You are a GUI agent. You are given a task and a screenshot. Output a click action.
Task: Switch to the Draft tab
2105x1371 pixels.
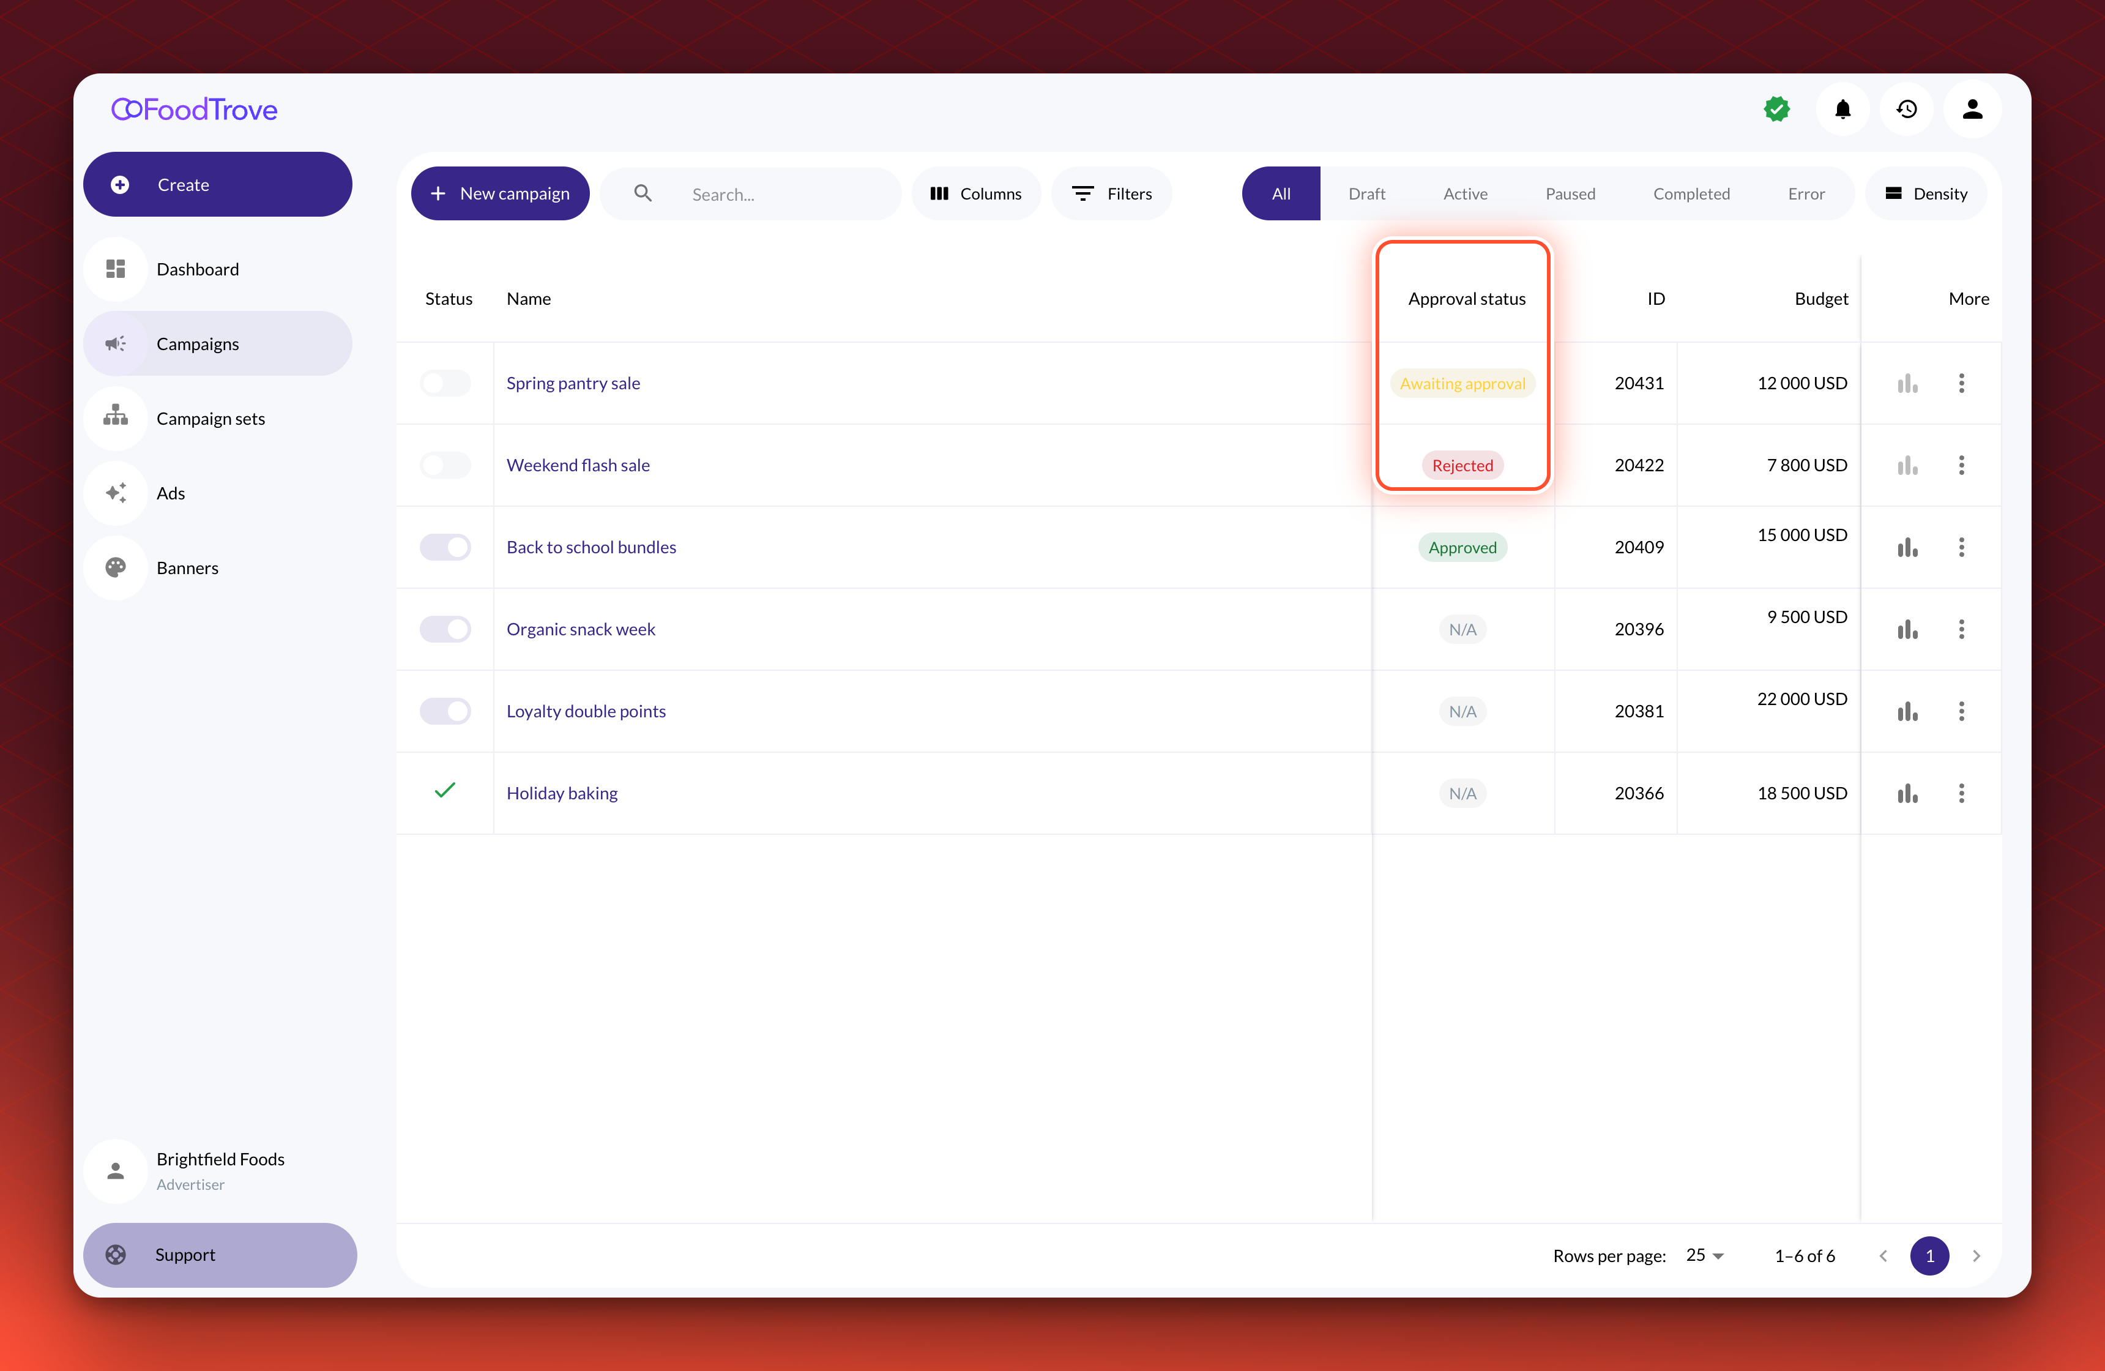(x=1366, y=193)
